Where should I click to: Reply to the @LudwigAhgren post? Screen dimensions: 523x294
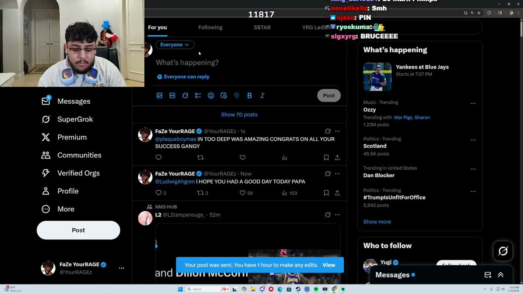pyautogui.click(x=160, y=193)
